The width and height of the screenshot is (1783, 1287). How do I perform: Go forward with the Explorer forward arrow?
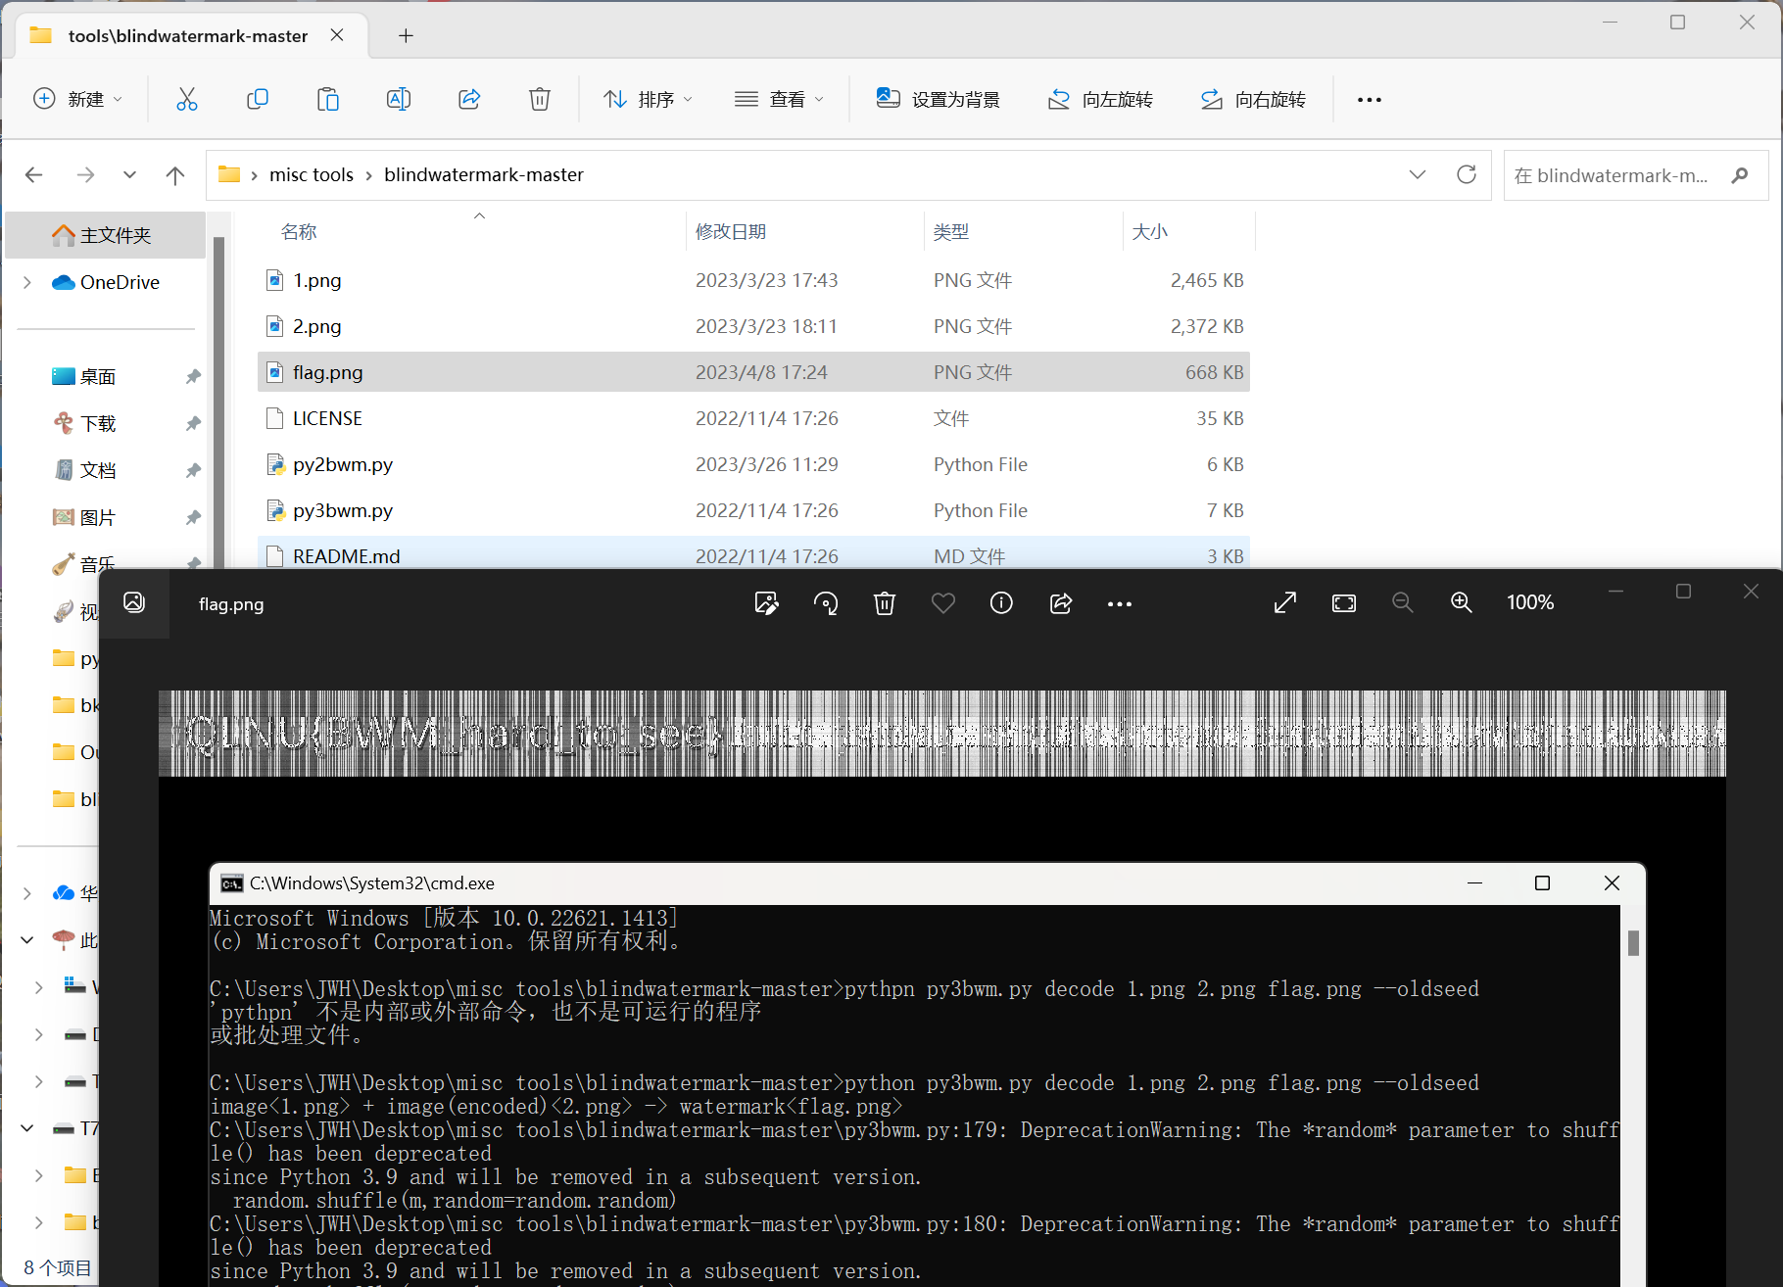pyautogui.click(x=86, y=174)
